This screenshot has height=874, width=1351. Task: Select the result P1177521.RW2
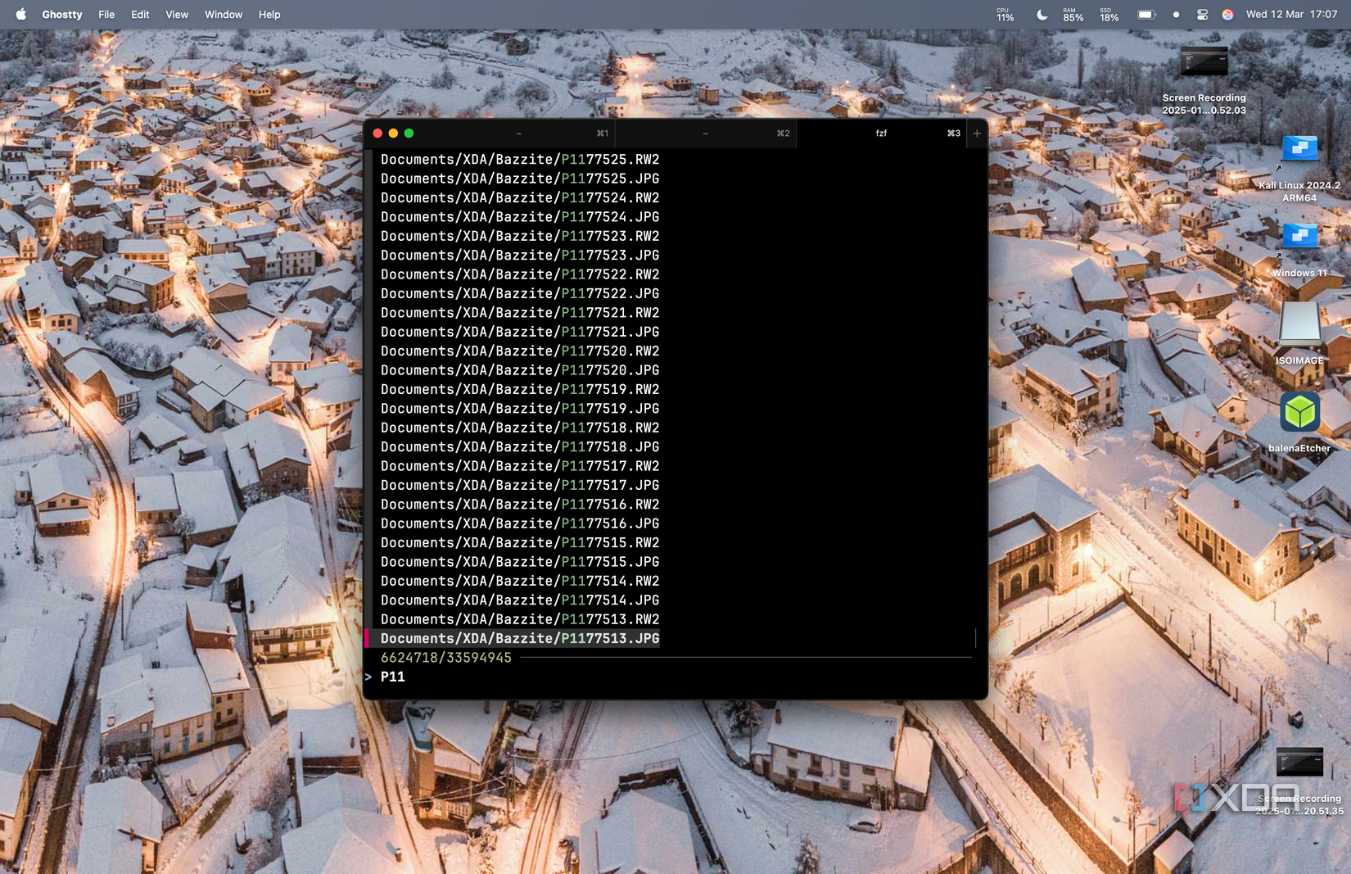click(520, 313)
